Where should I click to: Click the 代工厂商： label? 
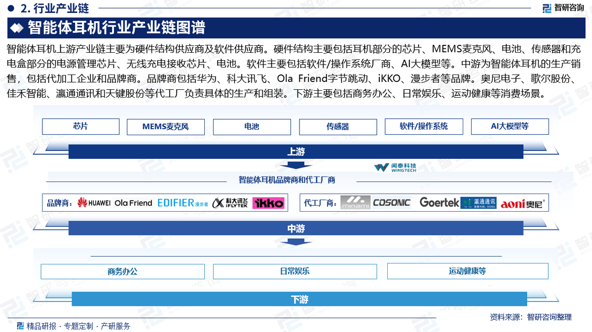pos(321,203)
